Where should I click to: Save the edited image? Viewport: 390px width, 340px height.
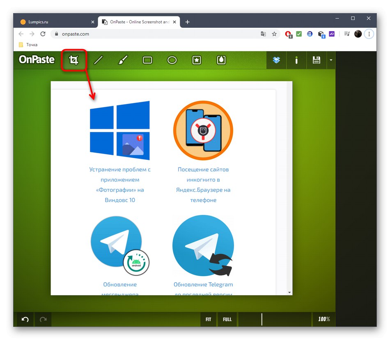[x=316, y=60]
